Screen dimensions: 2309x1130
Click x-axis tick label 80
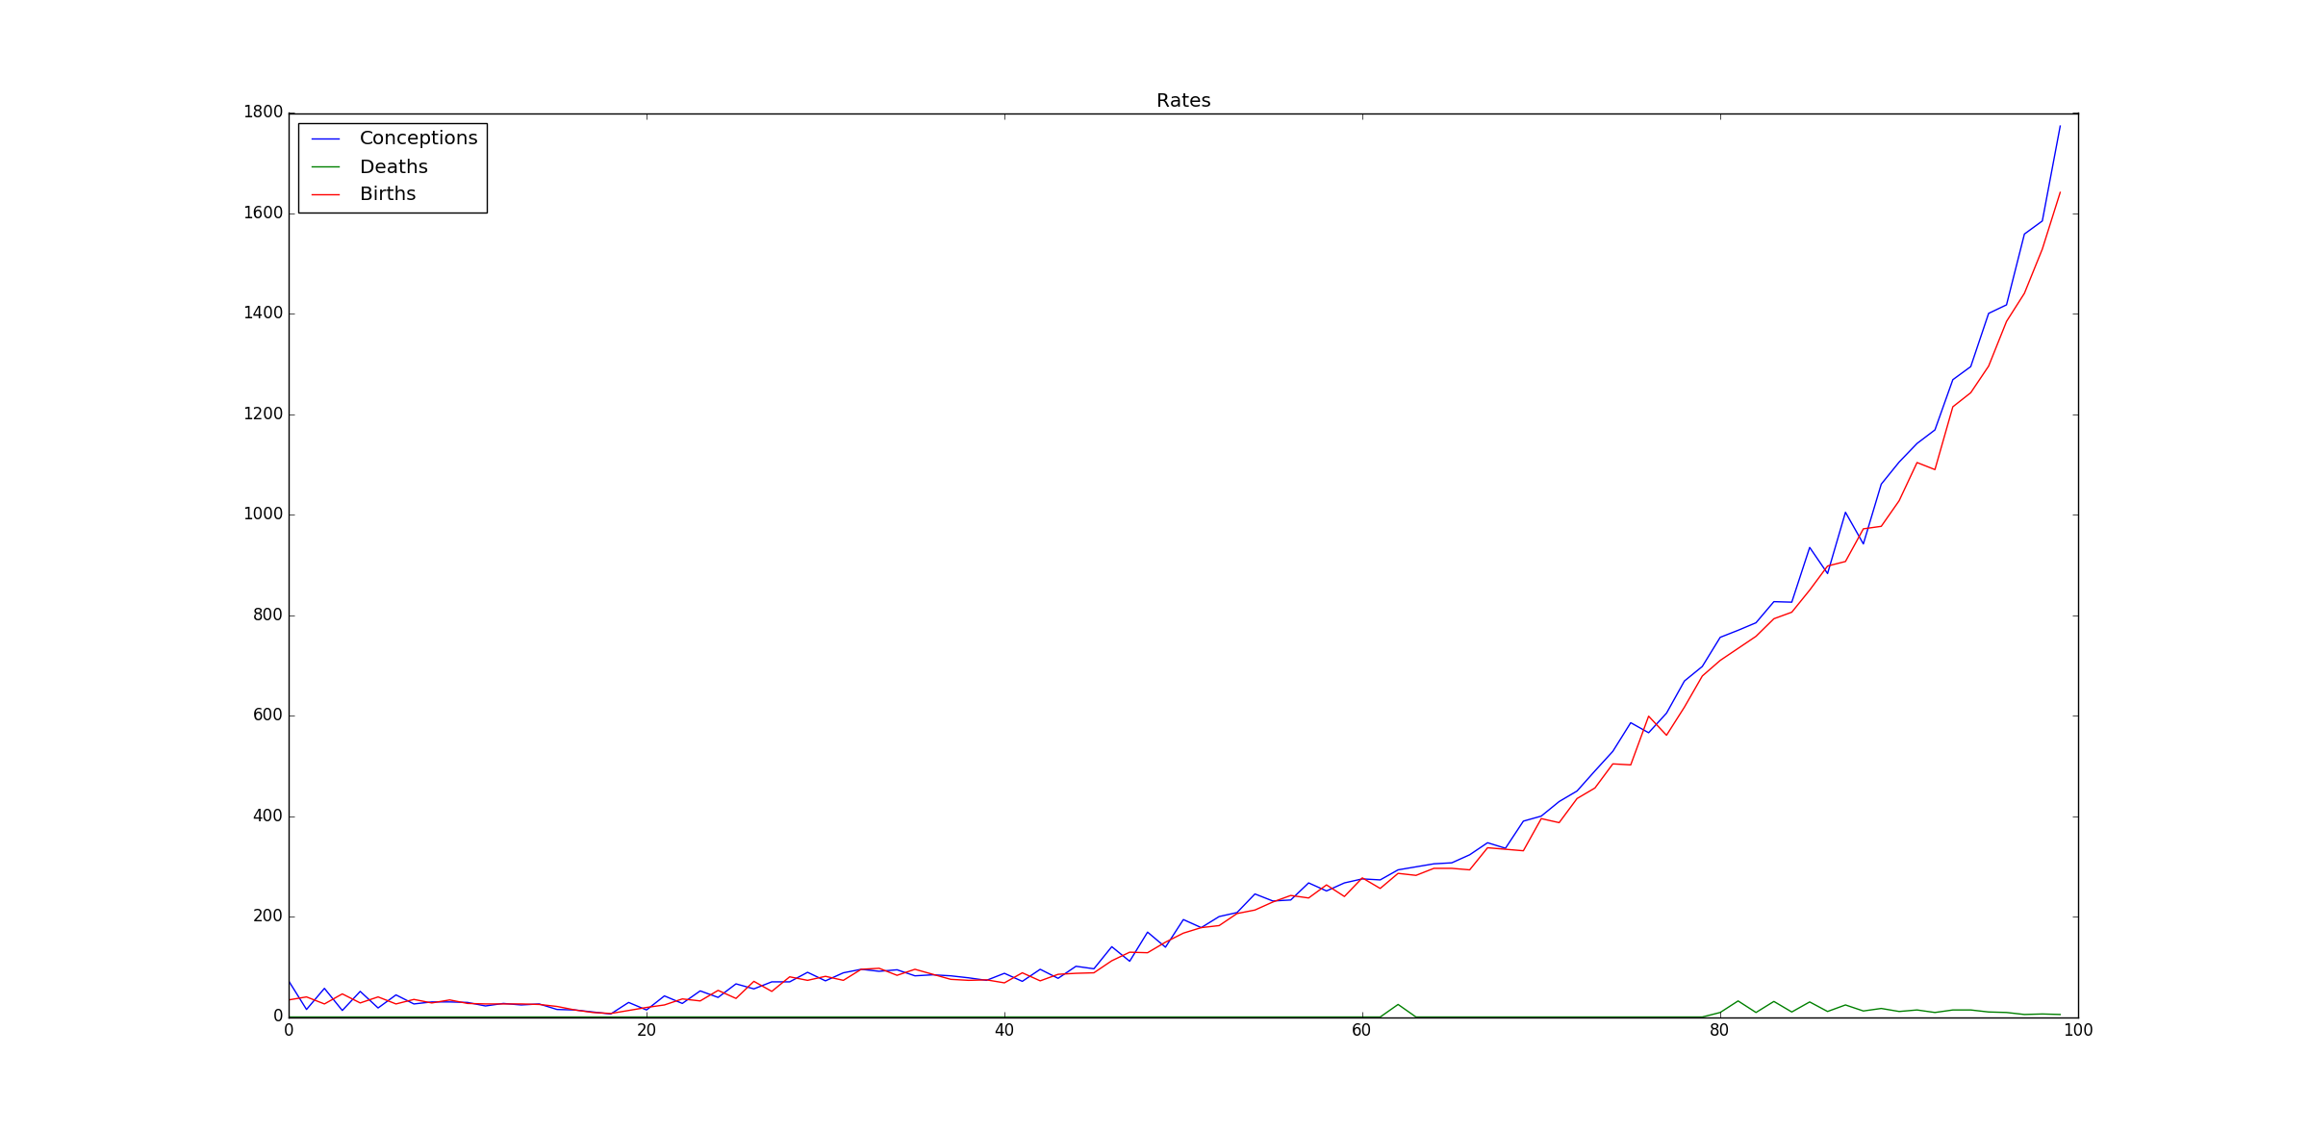point(1720,1031)
